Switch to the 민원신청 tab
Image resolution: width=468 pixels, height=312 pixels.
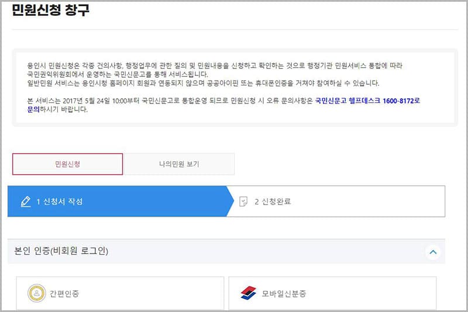pyautogui.click(x=67, y=164)
